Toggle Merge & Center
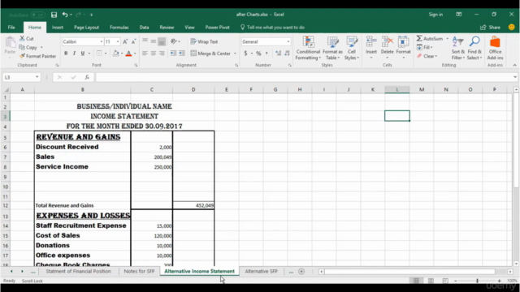 [210, 54]
